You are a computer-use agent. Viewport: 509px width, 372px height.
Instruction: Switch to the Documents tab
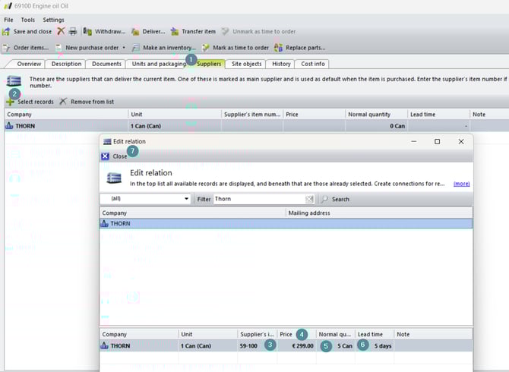[x=106, y=64]
